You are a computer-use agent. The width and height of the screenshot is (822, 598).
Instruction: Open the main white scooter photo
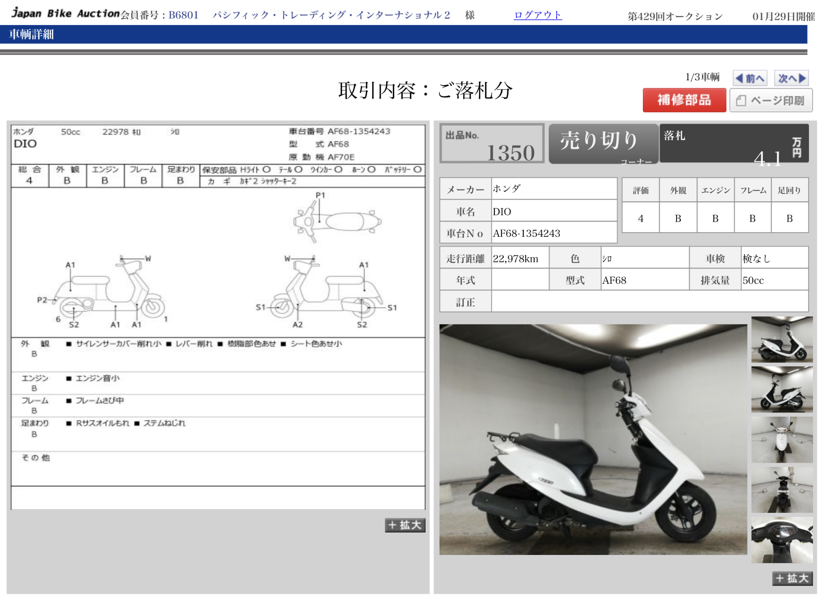[x=593, y=439]
